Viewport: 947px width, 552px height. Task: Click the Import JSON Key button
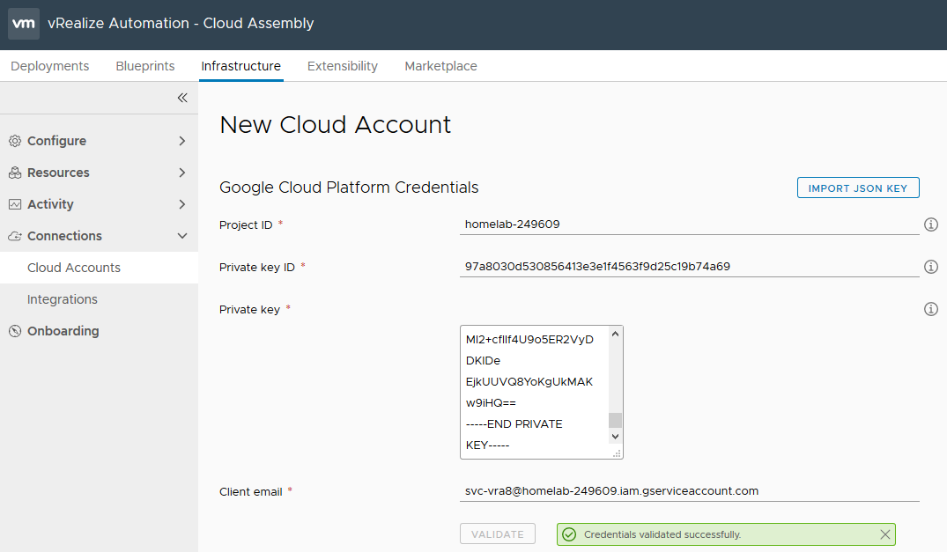[x=858, y=188]
